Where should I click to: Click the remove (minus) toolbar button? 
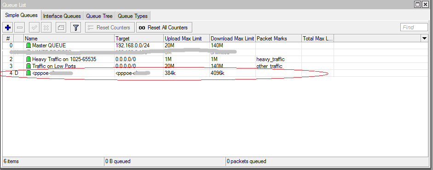click(20, 28)
